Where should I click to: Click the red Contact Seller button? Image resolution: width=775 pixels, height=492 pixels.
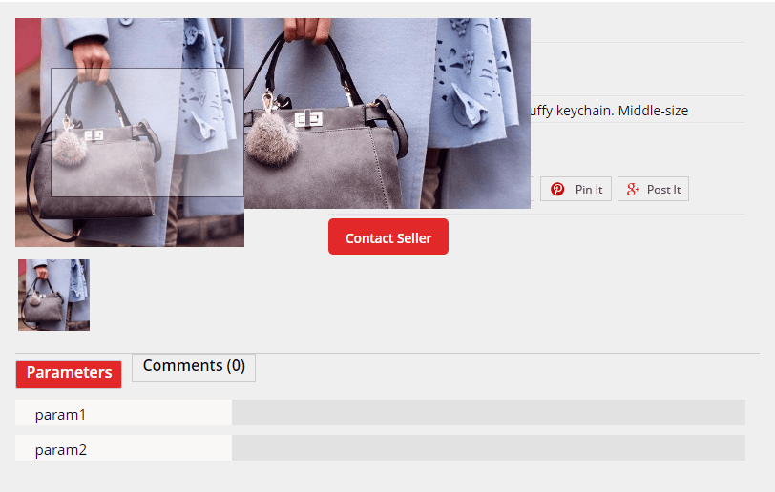coord(388,236)
